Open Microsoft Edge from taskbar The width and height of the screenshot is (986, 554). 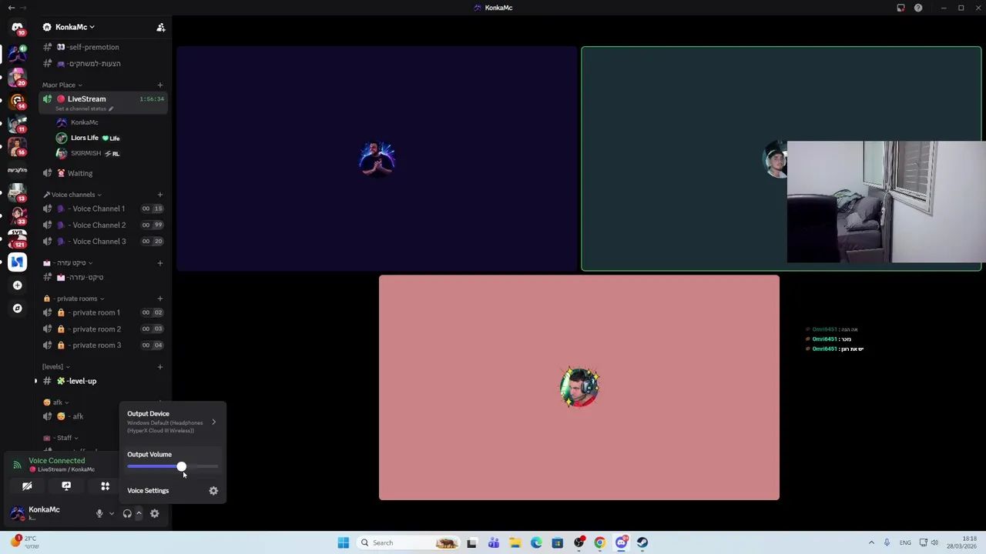[x=536, y=542]
